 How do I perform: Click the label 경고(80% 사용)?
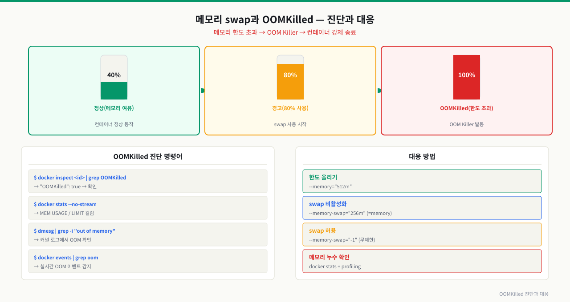pos(290,108)
